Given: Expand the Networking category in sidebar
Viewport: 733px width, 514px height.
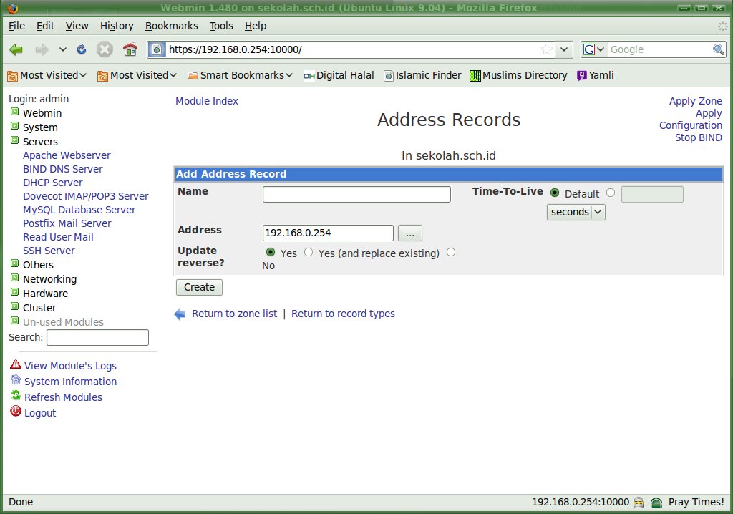Looking at the screenshot, I should point(14,278).
